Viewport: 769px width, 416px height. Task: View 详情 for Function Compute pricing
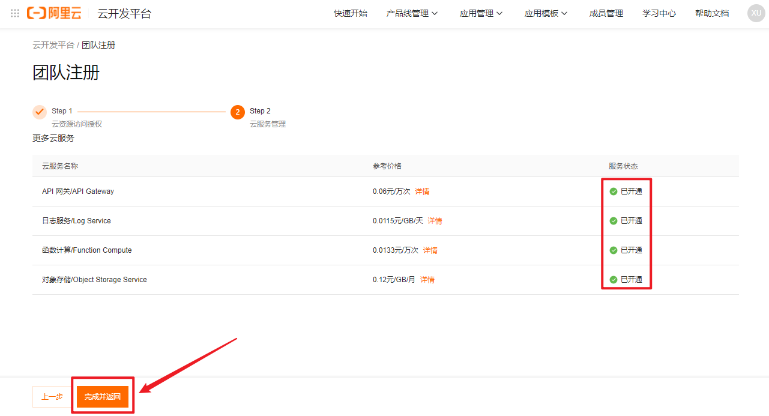click(x=430, y=250)
